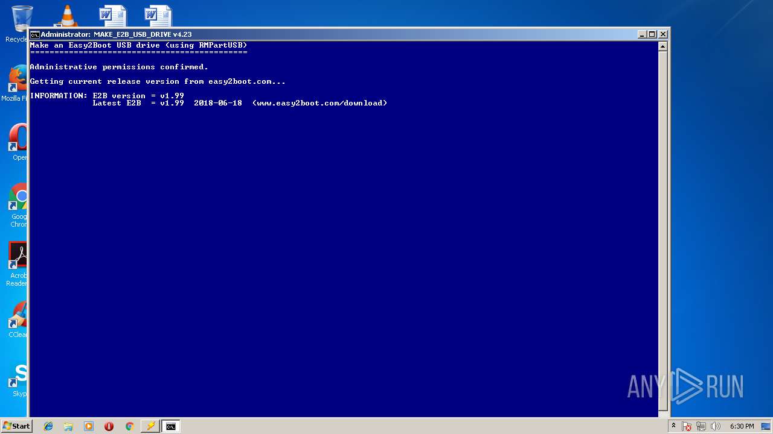Open command prompt window system menu icon
This screenshot has height=434, width=773.
35,34
